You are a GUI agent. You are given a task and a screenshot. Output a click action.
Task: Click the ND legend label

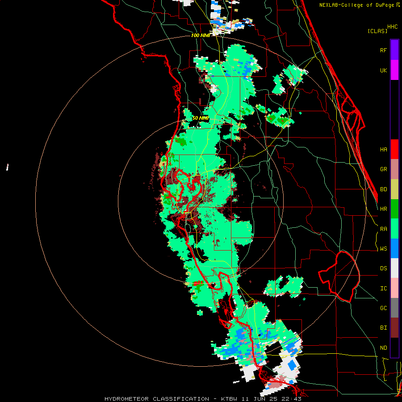(383, 348)
